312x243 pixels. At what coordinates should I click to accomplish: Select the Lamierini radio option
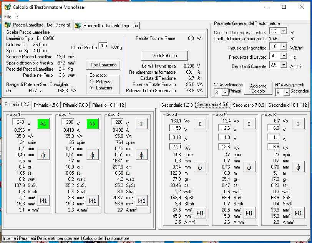pyautogui.click(x=91, y=88)
